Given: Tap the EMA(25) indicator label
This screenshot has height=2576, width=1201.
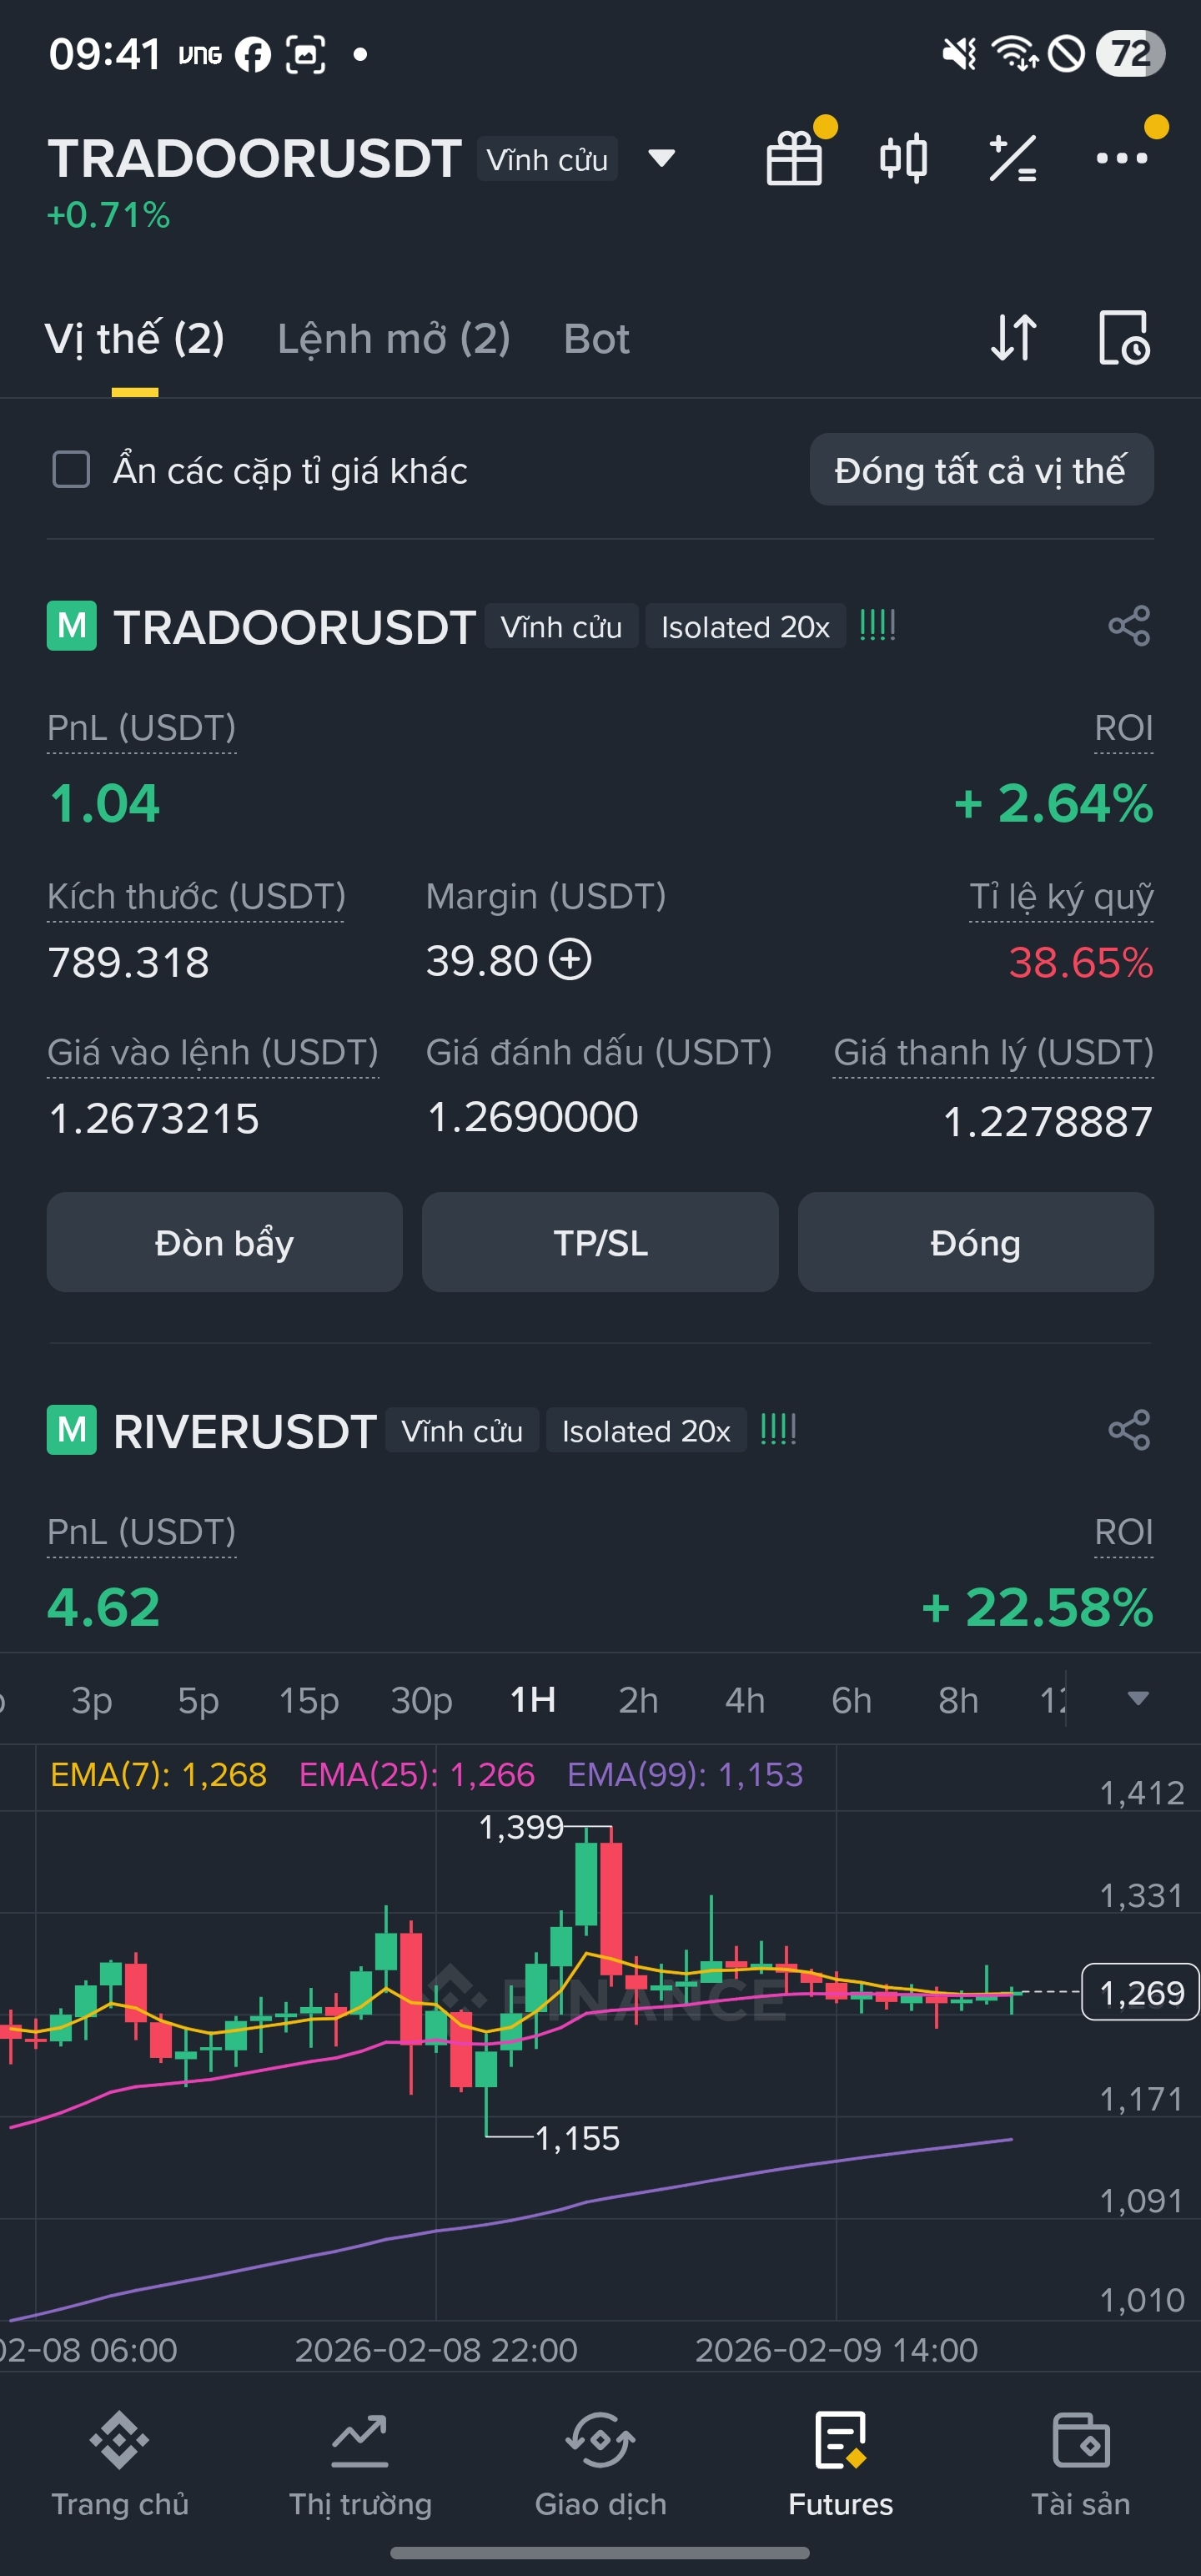Looking at the screenshot, I should [x=417, y=1774].
